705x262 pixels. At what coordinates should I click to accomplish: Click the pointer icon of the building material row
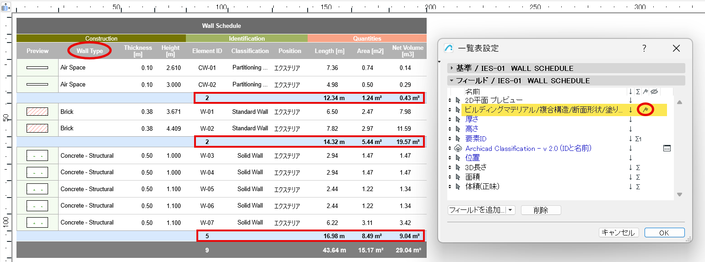[458, 110]
